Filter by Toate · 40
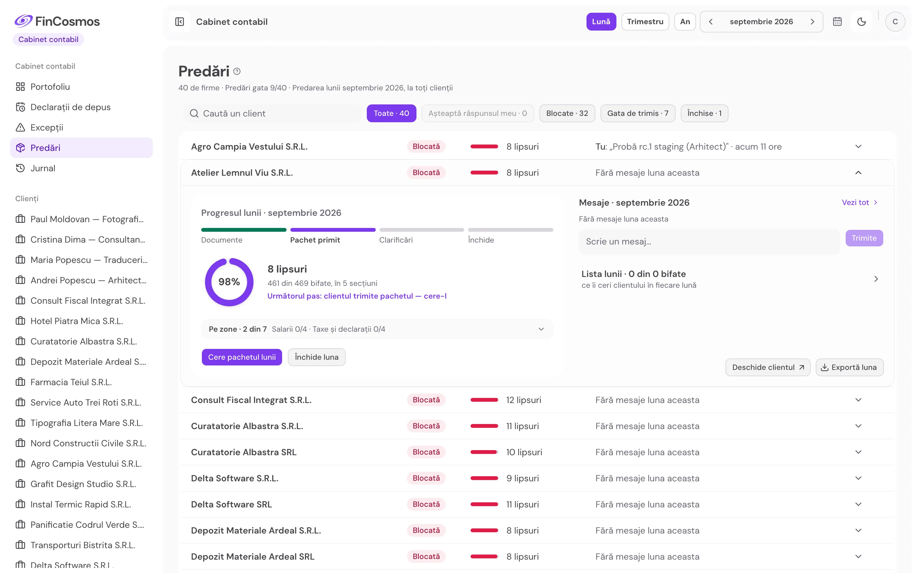This screenshot has height=573, width=917. coord(391,113)
